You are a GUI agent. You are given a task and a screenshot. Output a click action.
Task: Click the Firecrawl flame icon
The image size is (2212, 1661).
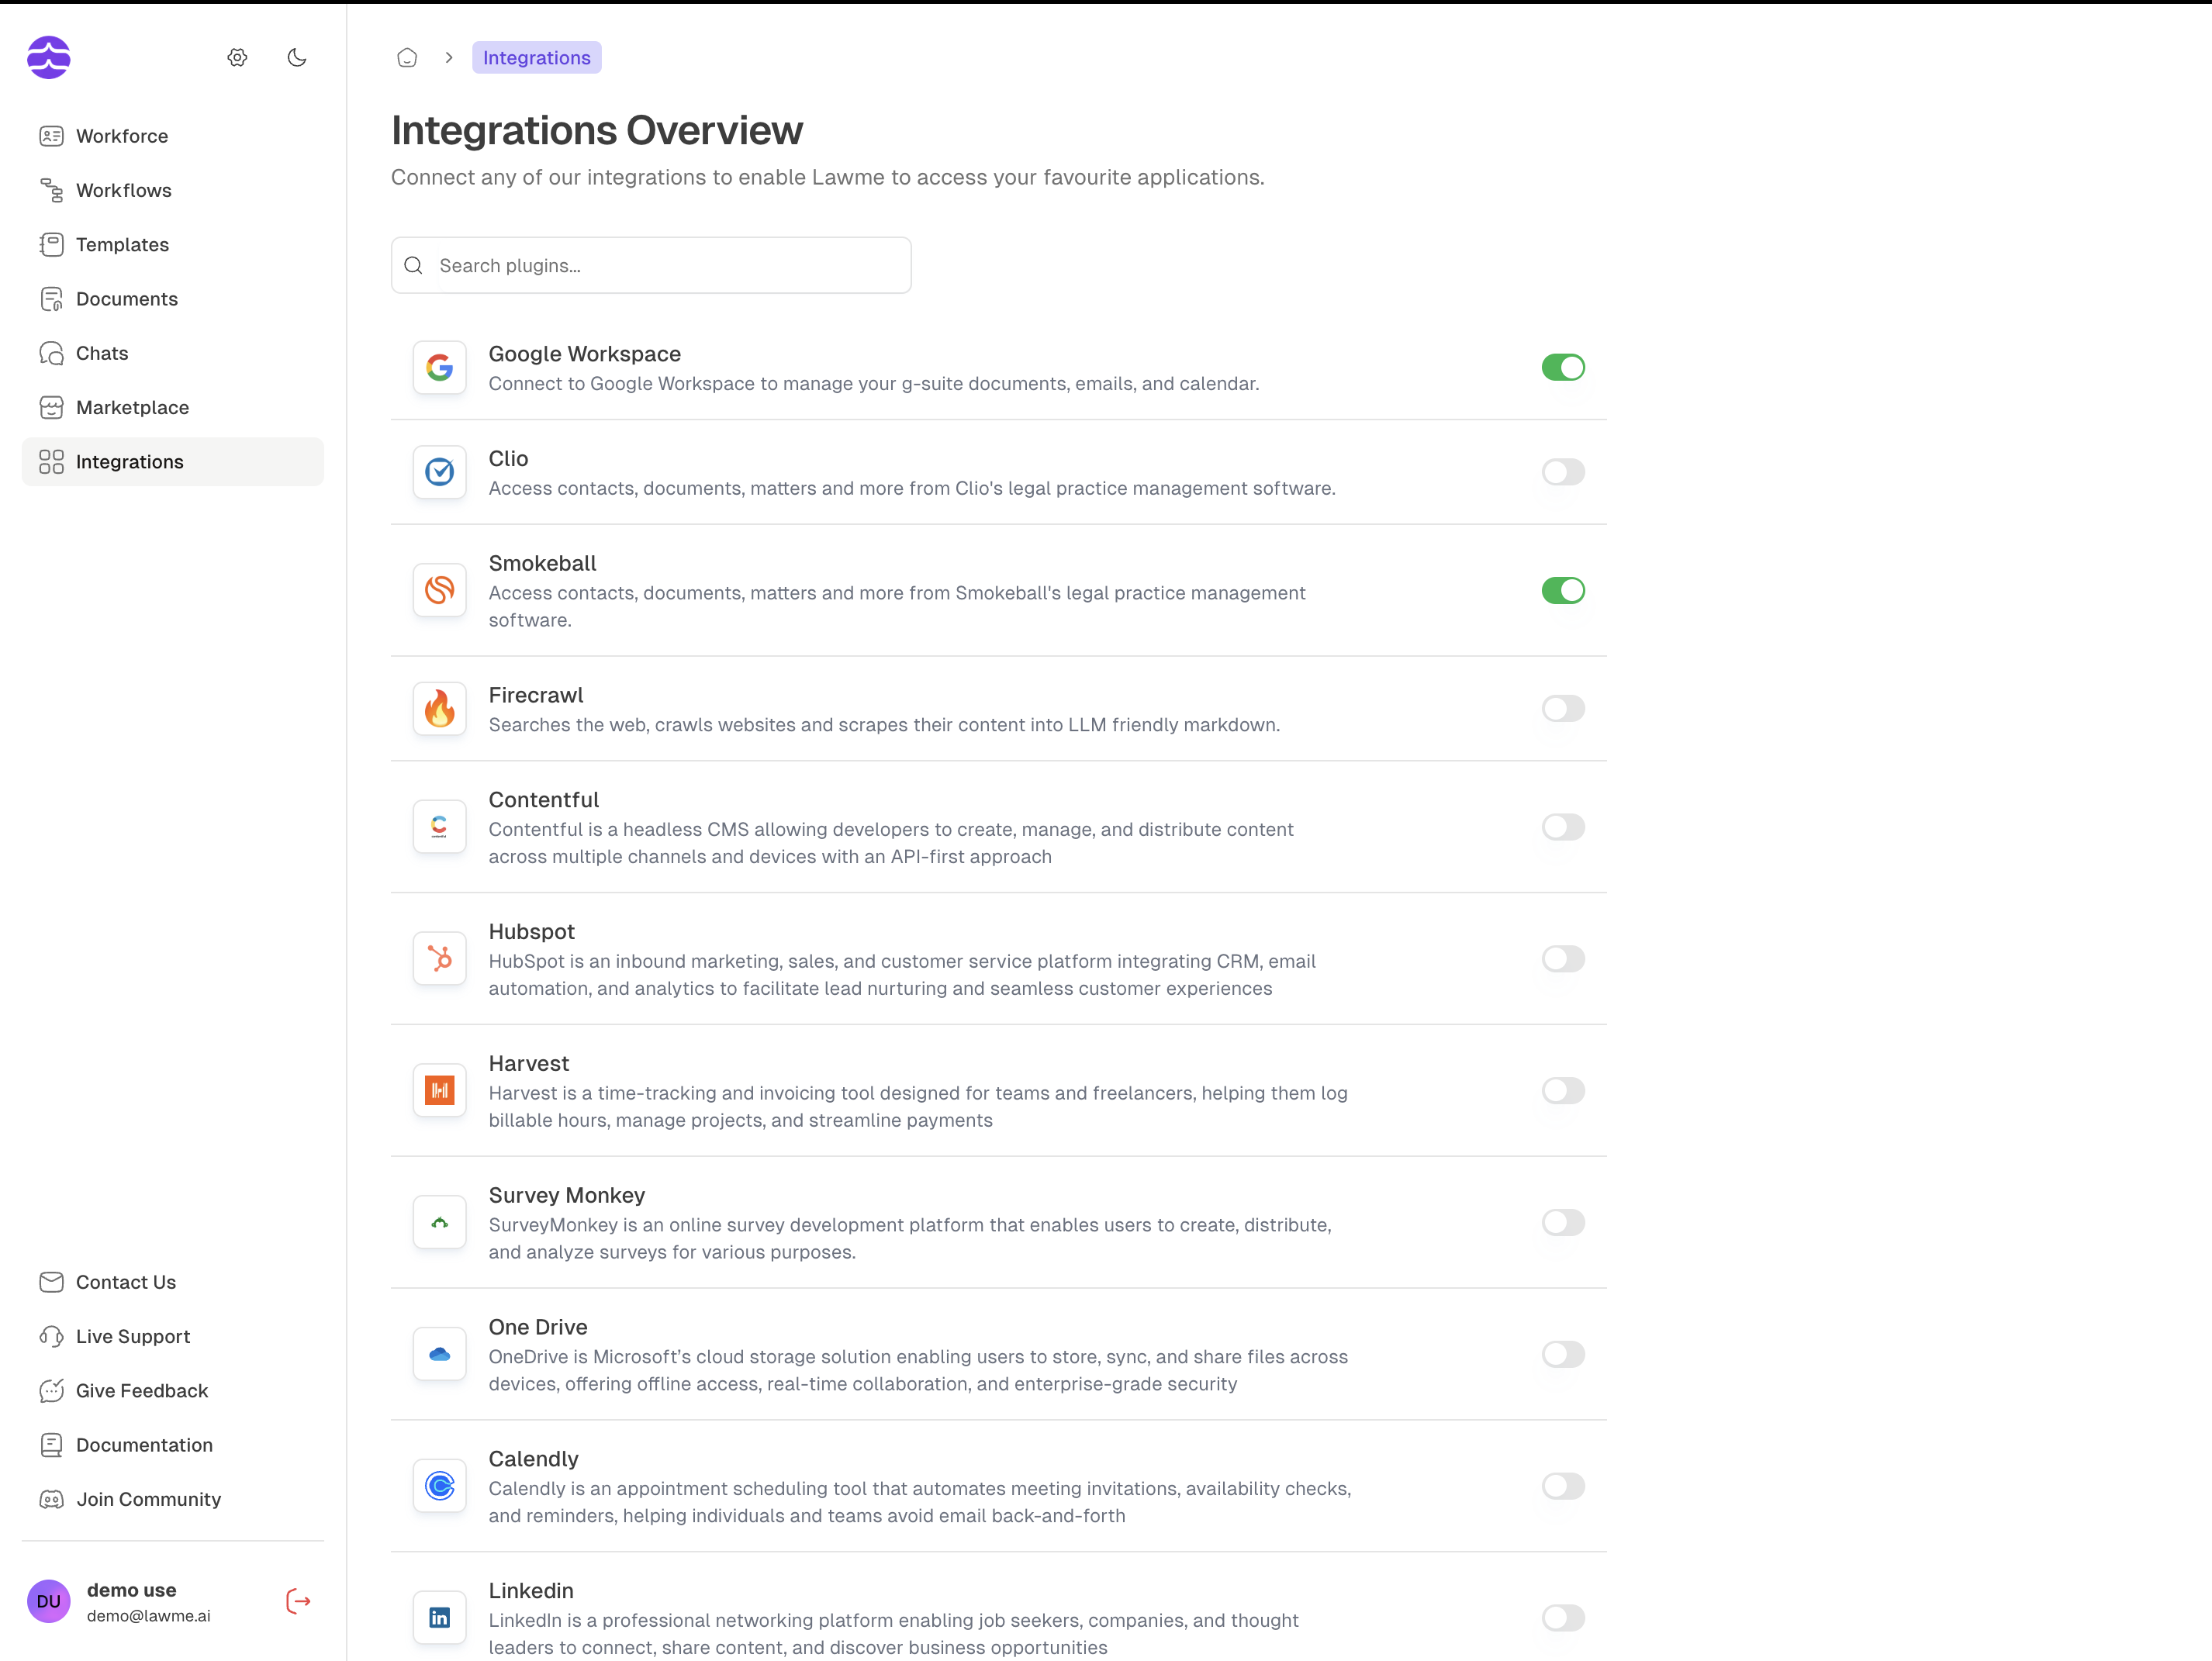click(x=439, y=709)
